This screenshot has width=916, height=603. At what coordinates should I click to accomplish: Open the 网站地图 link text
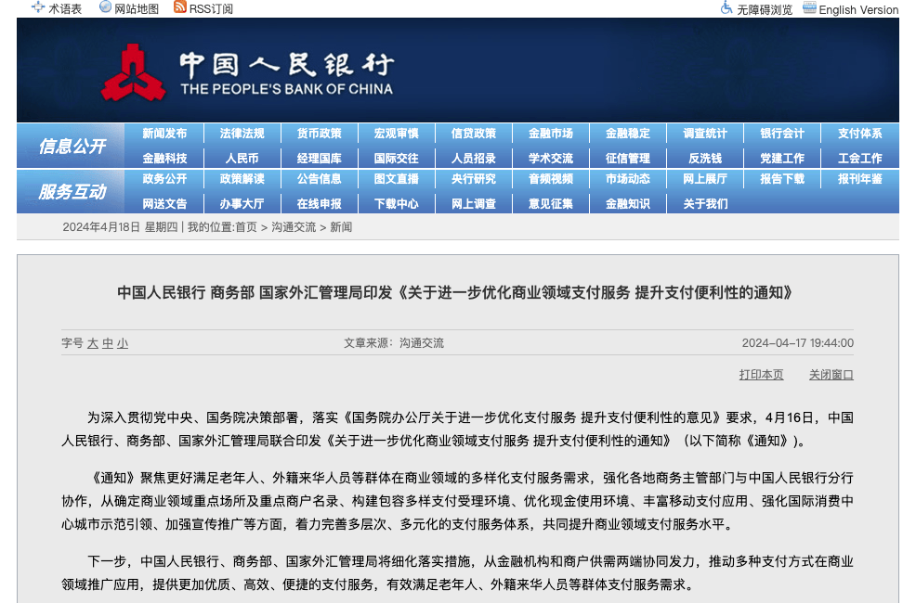[x=137, y=8]
